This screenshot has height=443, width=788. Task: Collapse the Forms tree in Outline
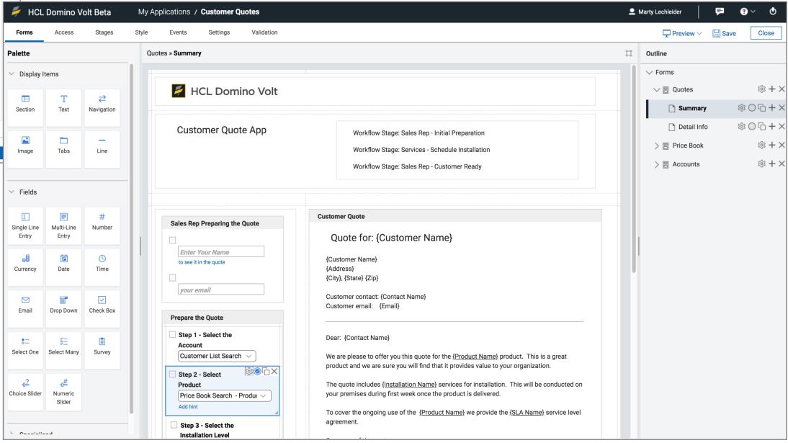click(x=649, y=72)
